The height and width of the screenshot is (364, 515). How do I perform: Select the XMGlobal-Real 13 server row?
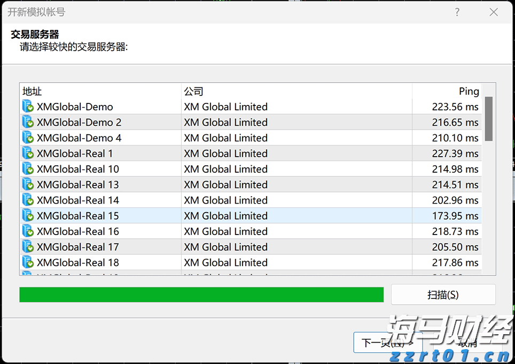pyautogui.click(x=160, y=184)
